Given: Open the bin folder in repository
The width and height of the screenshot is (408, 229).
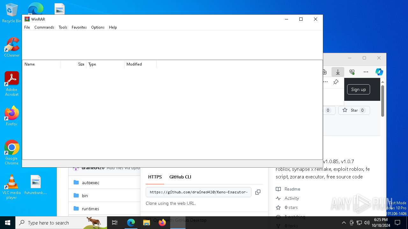Looking at the screenshot, I should click(85, 196).
